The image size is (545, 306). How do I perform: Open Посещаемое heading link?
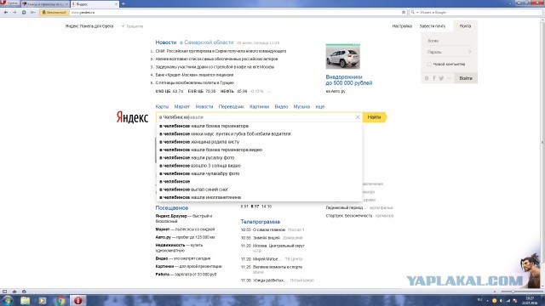(x=172, y=207)
